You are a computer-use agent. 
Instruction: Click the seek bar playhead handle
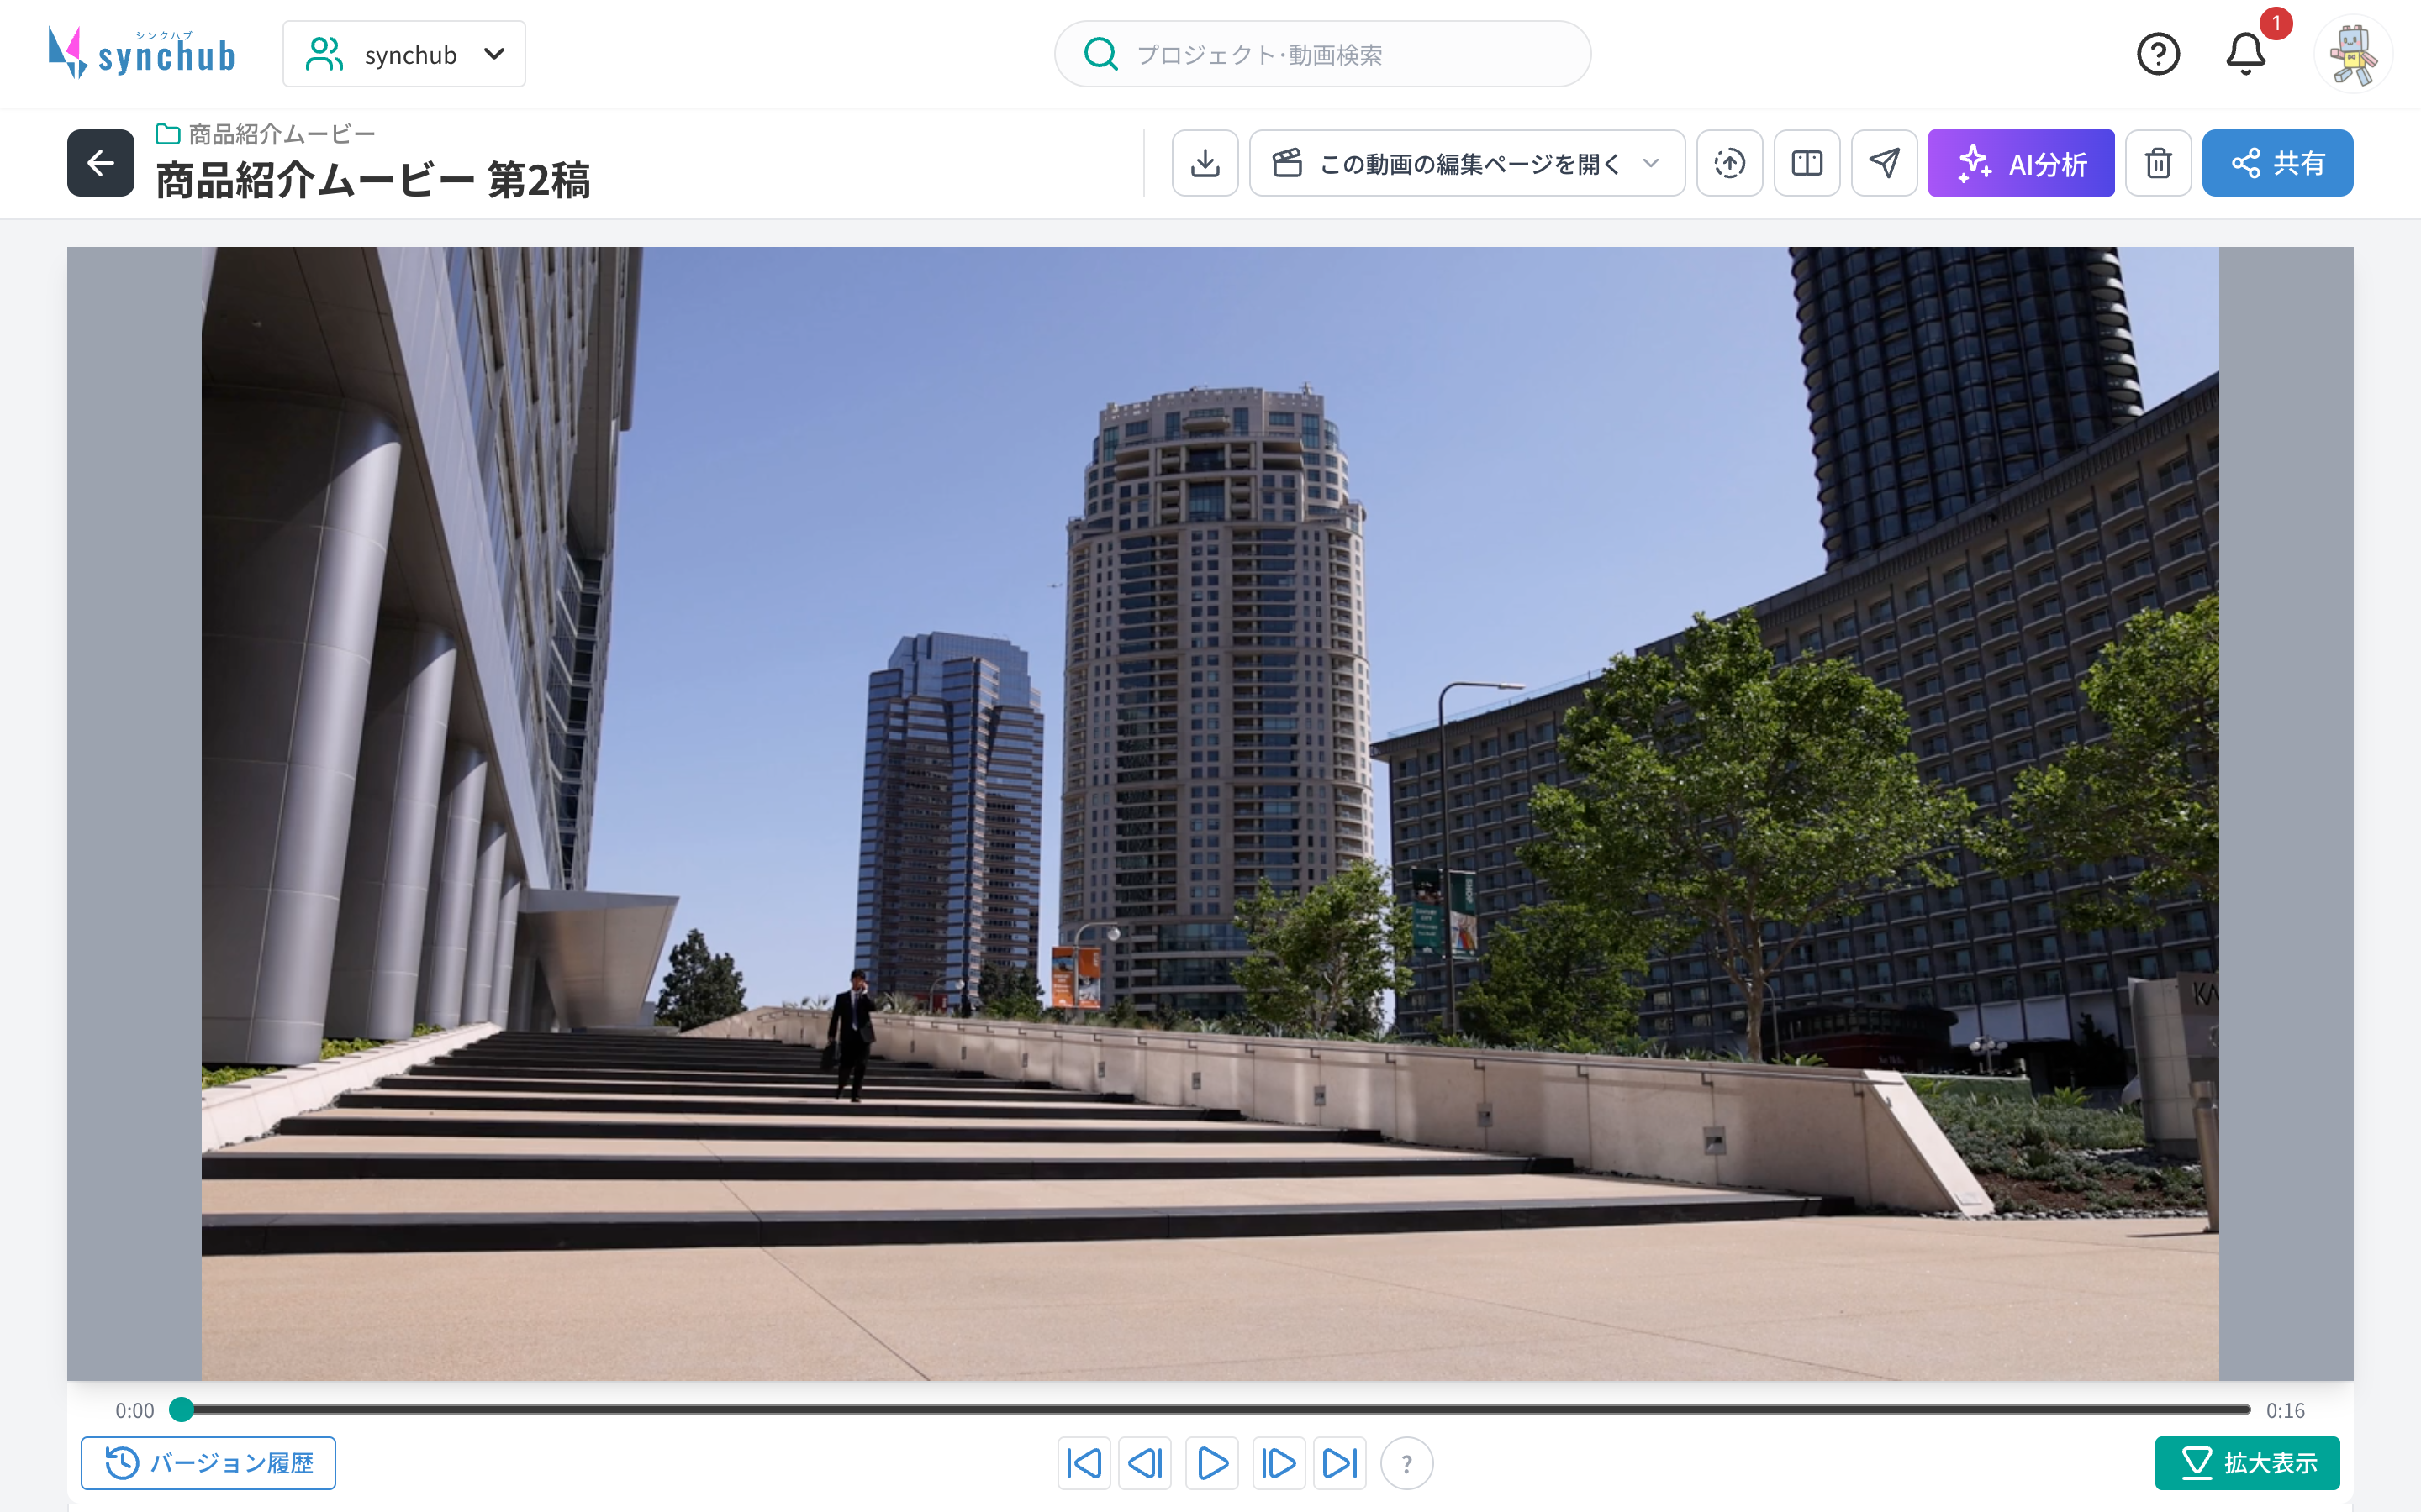[x=181, y=1409]
